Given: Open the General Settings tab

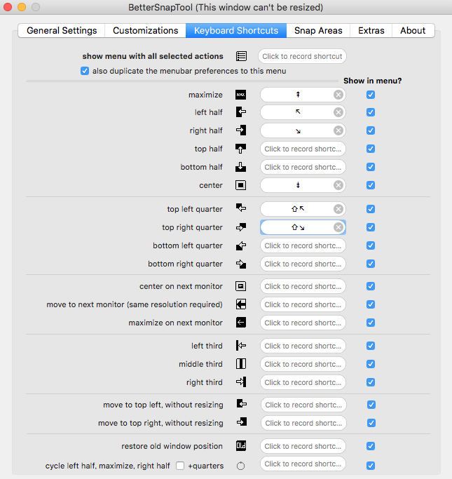Looking at the screenshot, I should click(62, 31).
